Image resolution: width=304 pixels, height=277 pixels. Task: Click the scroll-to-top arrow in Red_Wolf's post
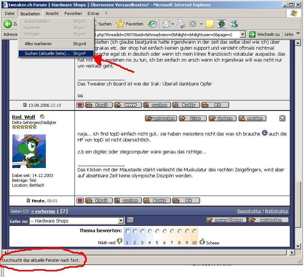coord(282,118)
